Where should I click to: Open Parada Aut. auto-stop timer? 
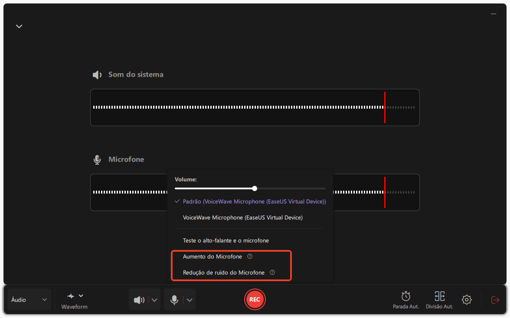pos(405,301)
